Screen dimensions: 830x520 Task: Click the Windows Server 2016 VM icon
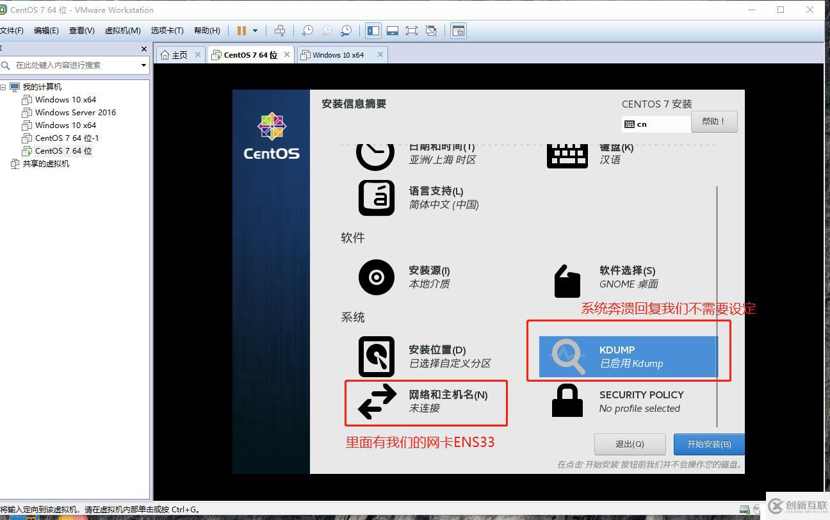(x=27, y=113)
